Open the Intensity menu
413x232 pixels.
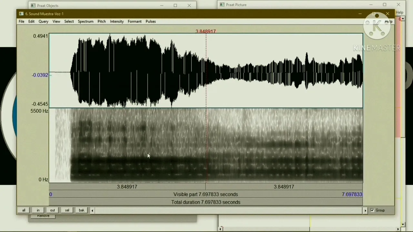117,22
